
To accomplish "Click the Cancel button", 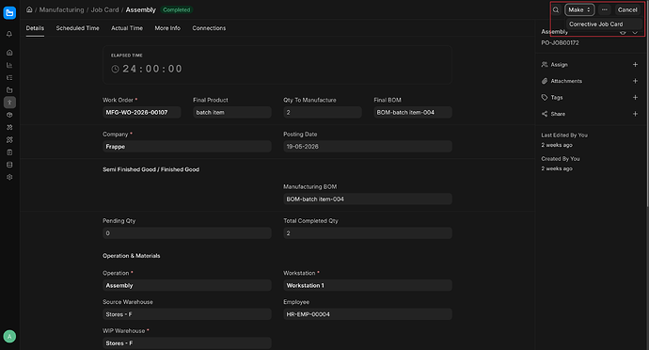I will (627, 10).
